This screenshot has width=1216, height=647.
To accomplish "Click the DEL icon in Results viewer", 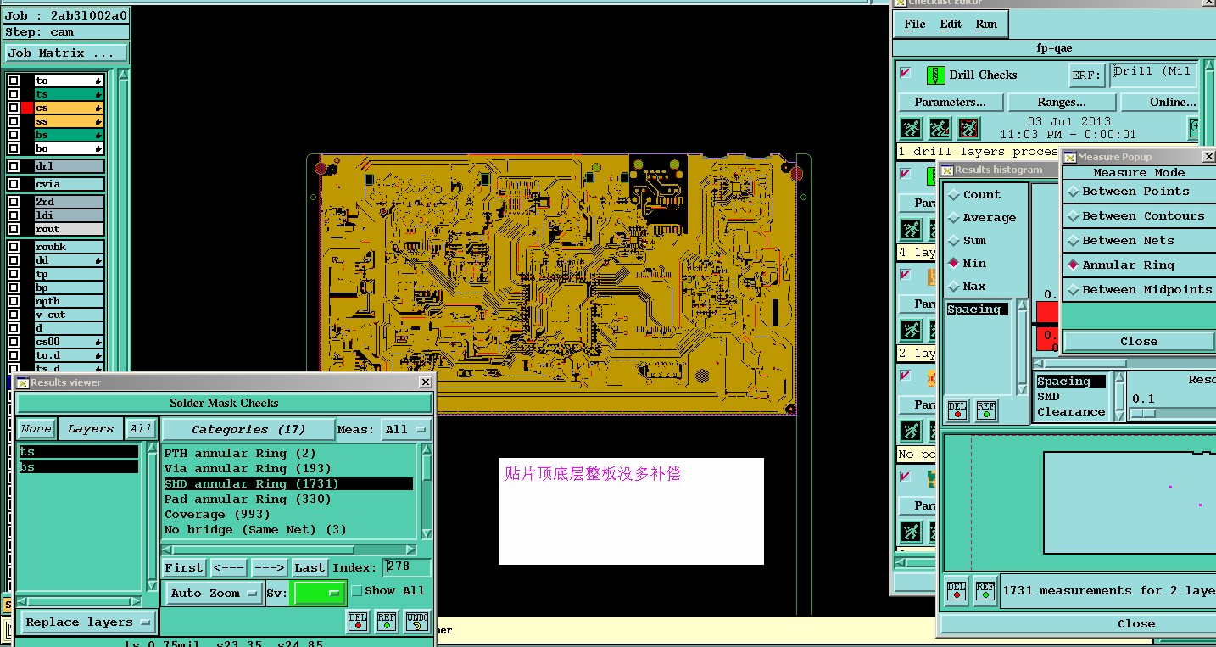I will tap(358, 622).
